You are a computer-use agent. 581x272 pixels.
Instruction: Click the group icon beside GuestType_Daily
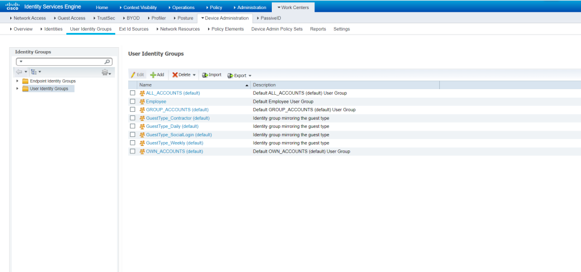pyautogui.click(x=142, y=127)
